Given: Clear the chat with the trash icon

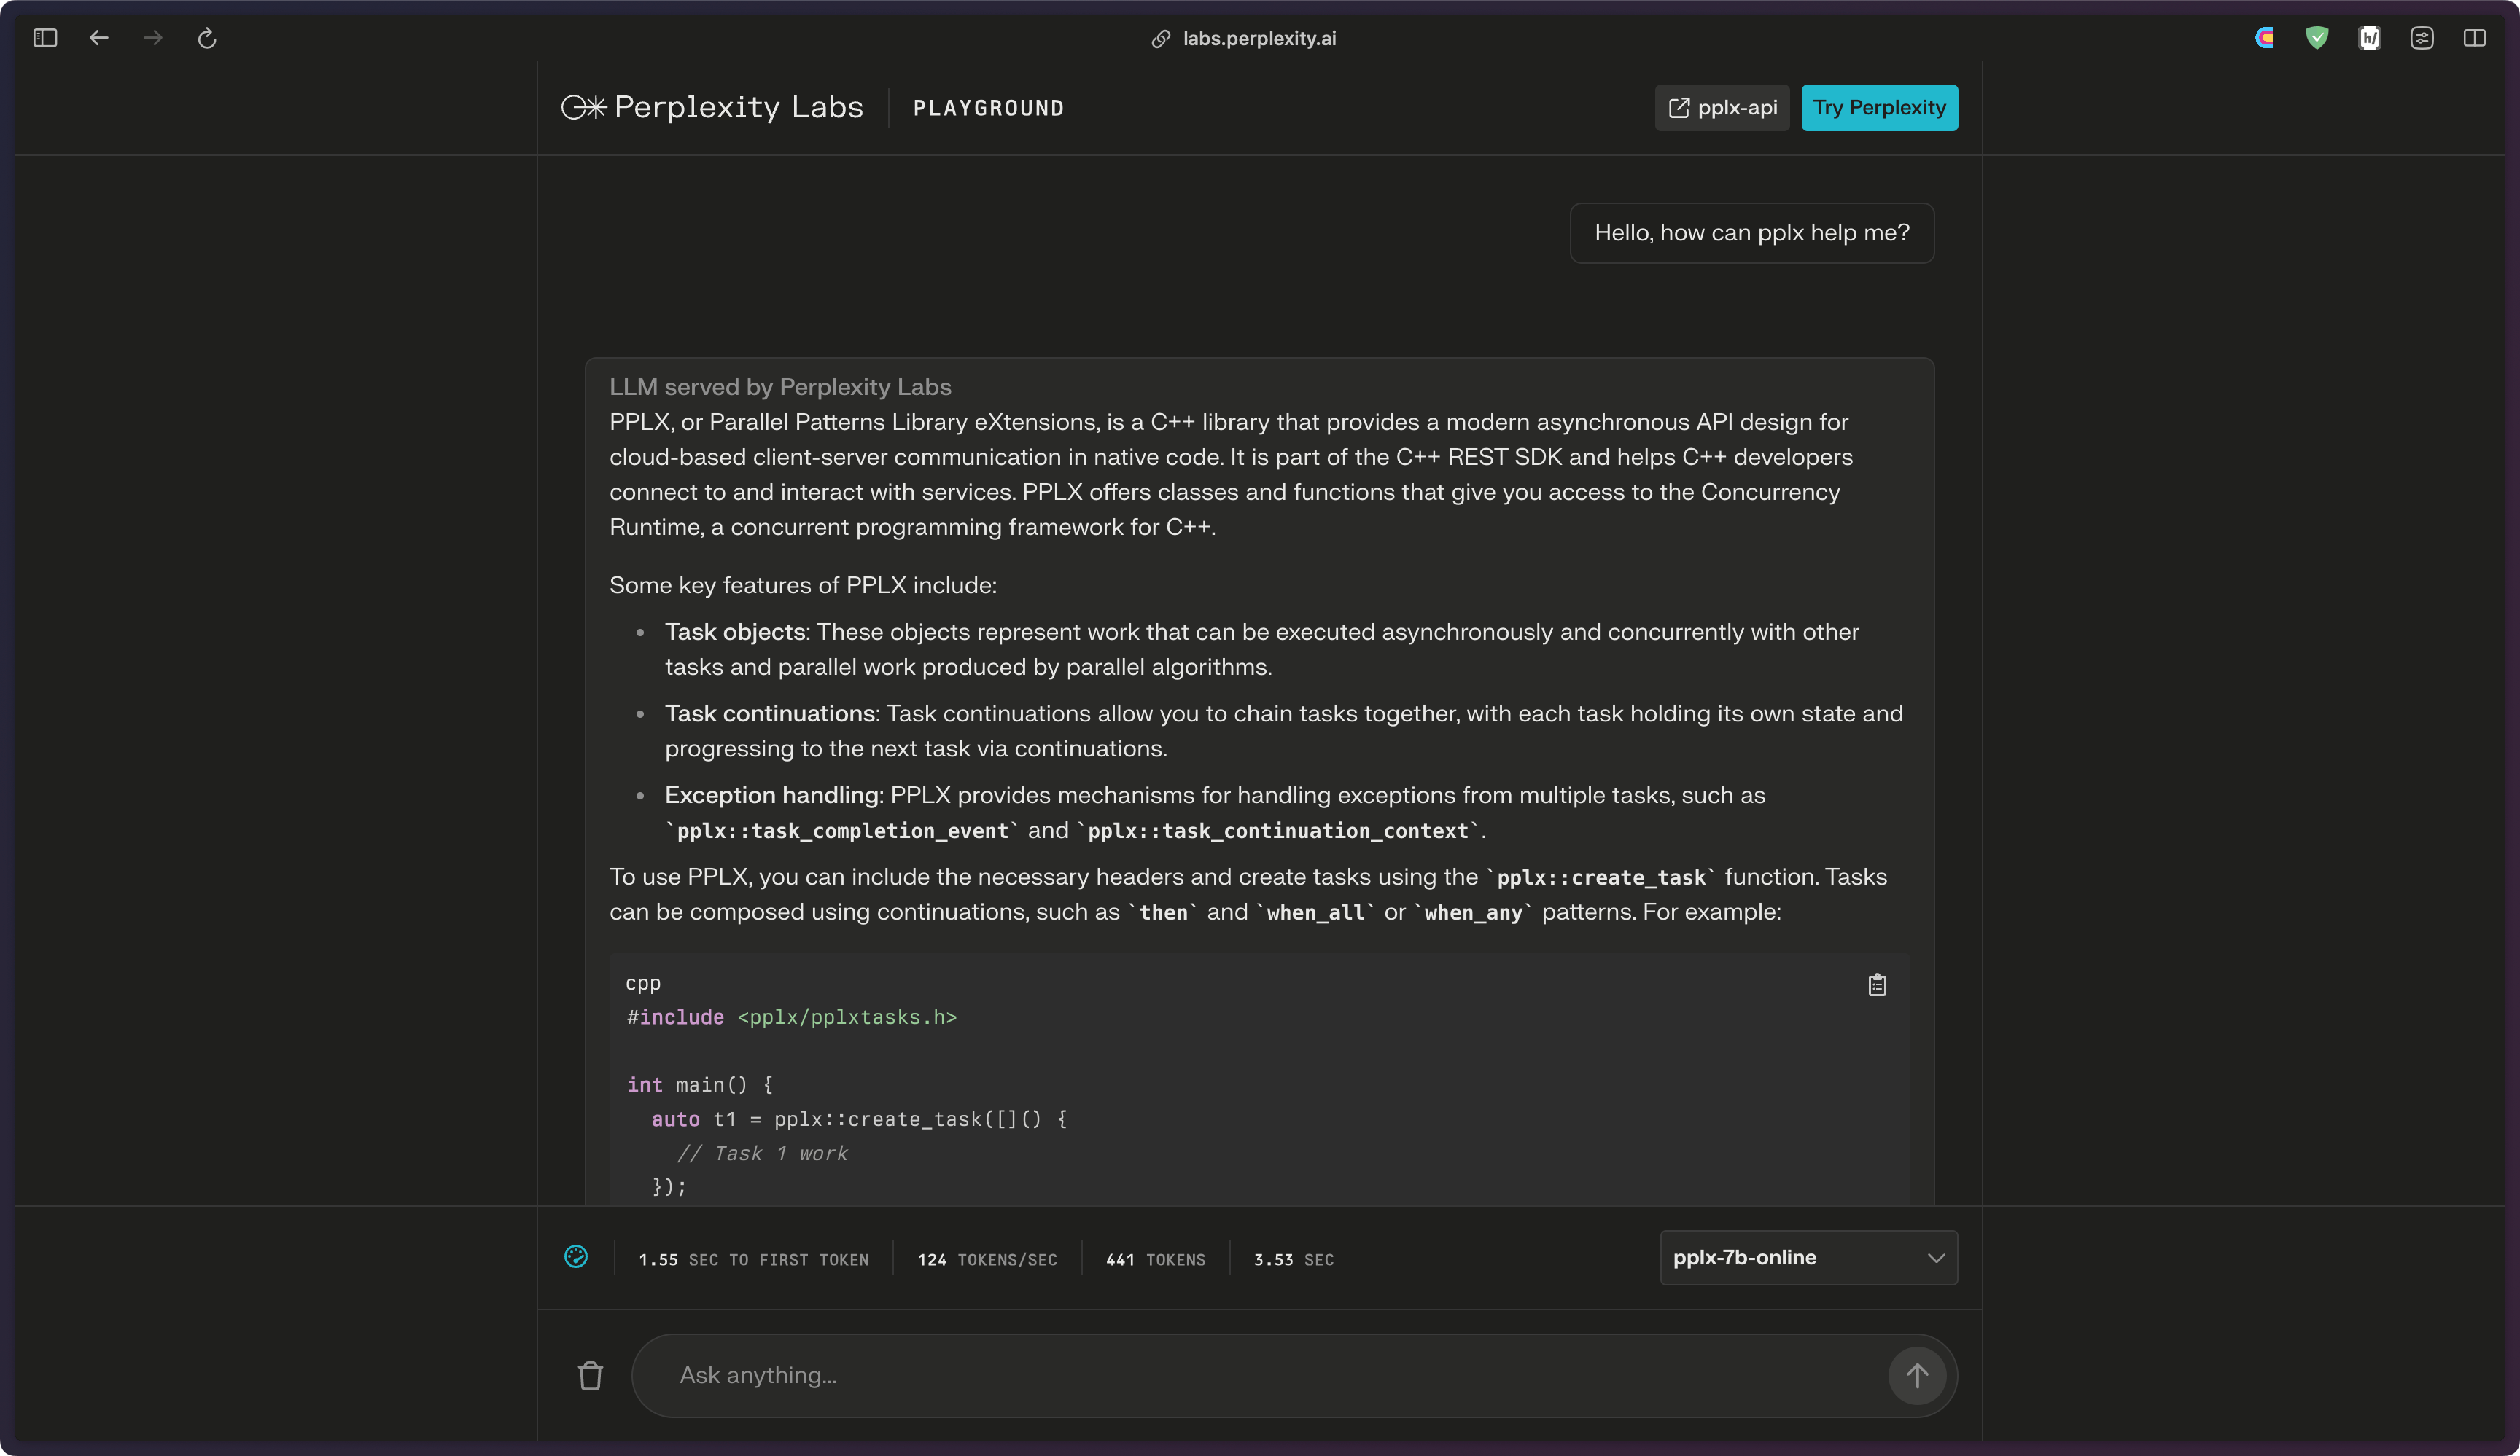Looking at the screenshot, I should pos(590,1376).
